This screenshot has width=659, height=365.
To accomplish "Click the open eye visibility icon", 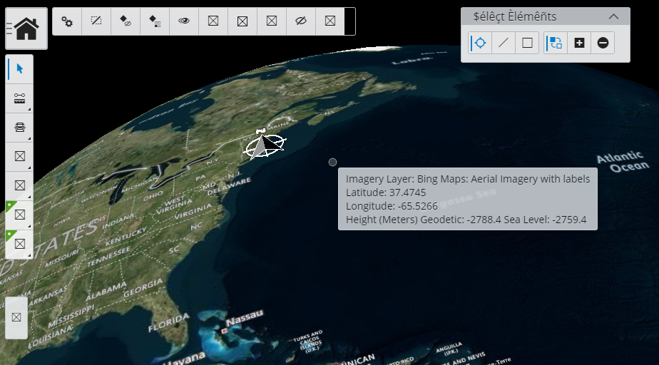I will [x=184, y=21].
